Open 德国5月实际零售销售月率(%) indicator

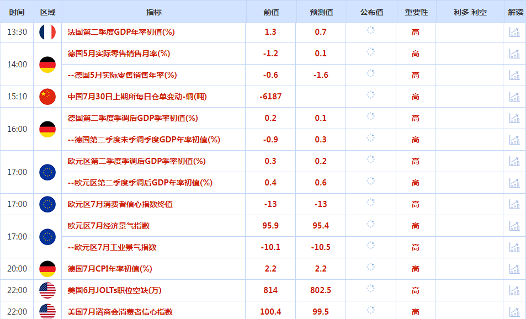[119, 54]
